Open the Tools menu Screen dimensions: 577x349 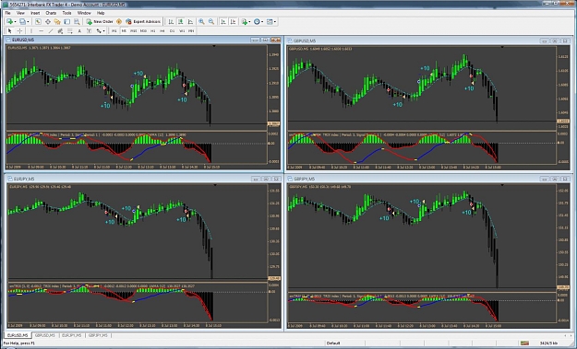tap(66, 13)
